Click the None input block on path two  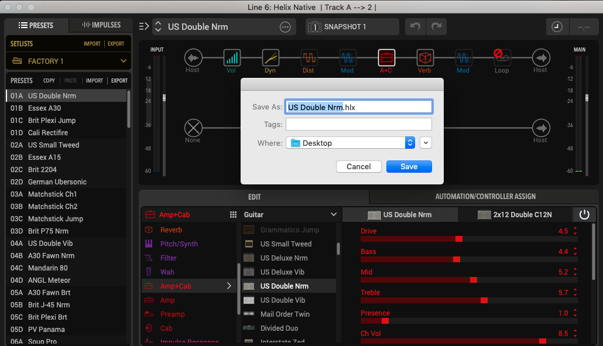click(193, 128)
